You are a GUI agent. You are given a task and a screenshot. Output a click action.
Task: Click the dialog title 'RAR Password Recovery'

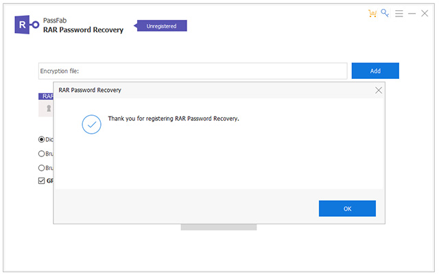(90, 90)
